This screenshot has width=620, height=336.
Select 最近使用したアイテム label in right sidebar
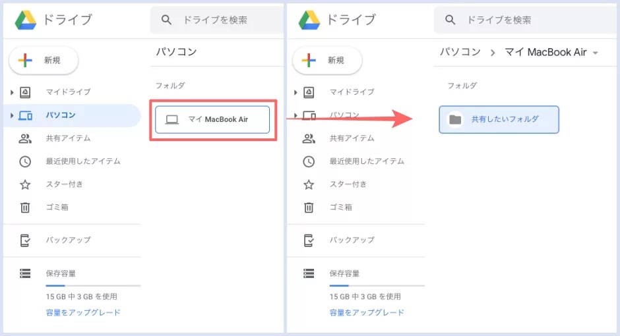click(367, 161)
